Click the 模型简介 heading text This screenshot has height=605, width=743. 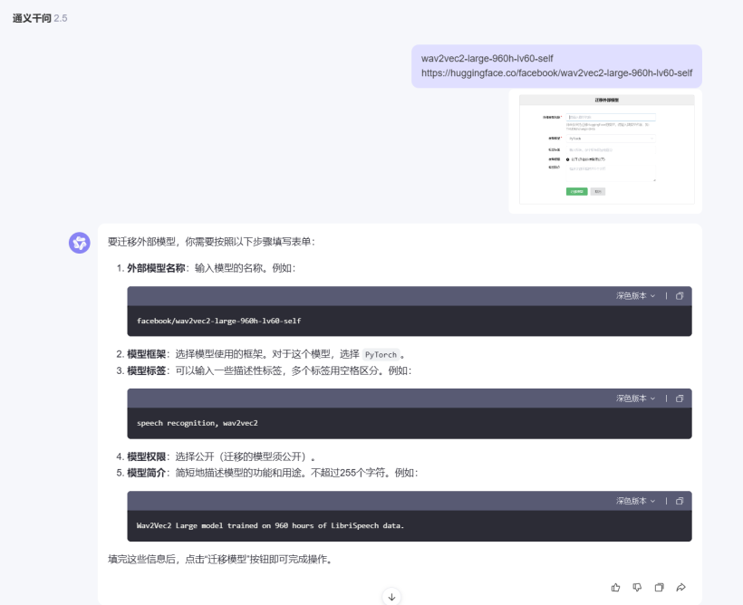coord(147,473)
